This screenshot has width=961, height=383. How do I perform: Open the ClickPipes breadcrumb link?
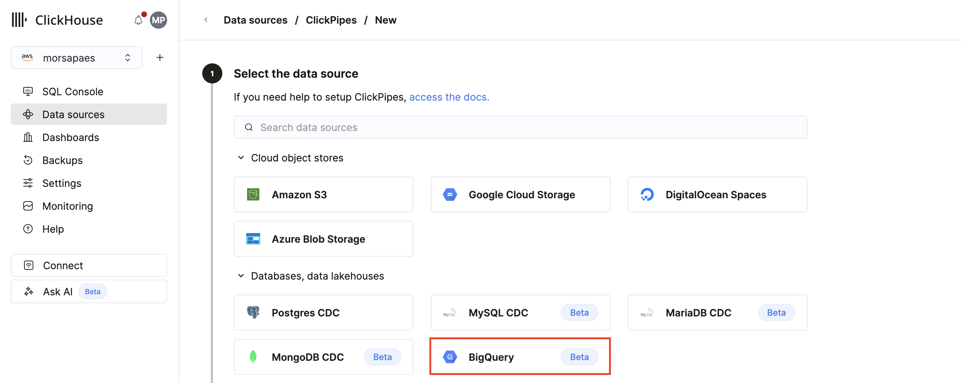click(x=331, y=20)
